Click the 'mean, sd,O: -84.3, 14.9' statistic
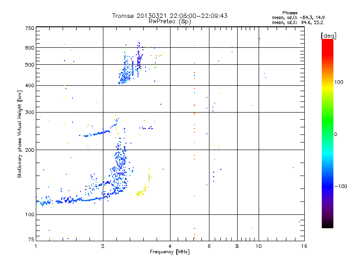Screen dimensions: 358x268 point(298,17)
